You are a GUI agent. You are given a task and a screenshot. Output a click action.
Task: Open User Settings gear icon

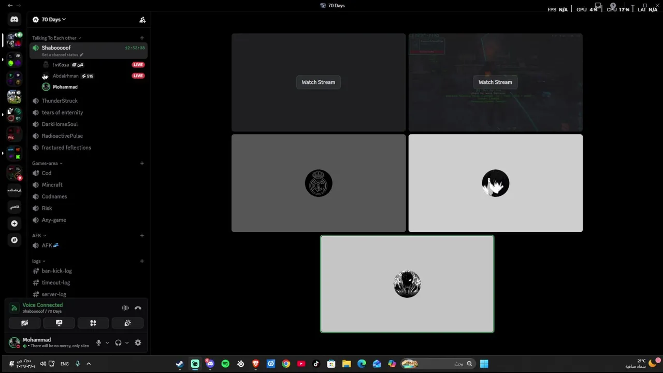tap(138, 343)
